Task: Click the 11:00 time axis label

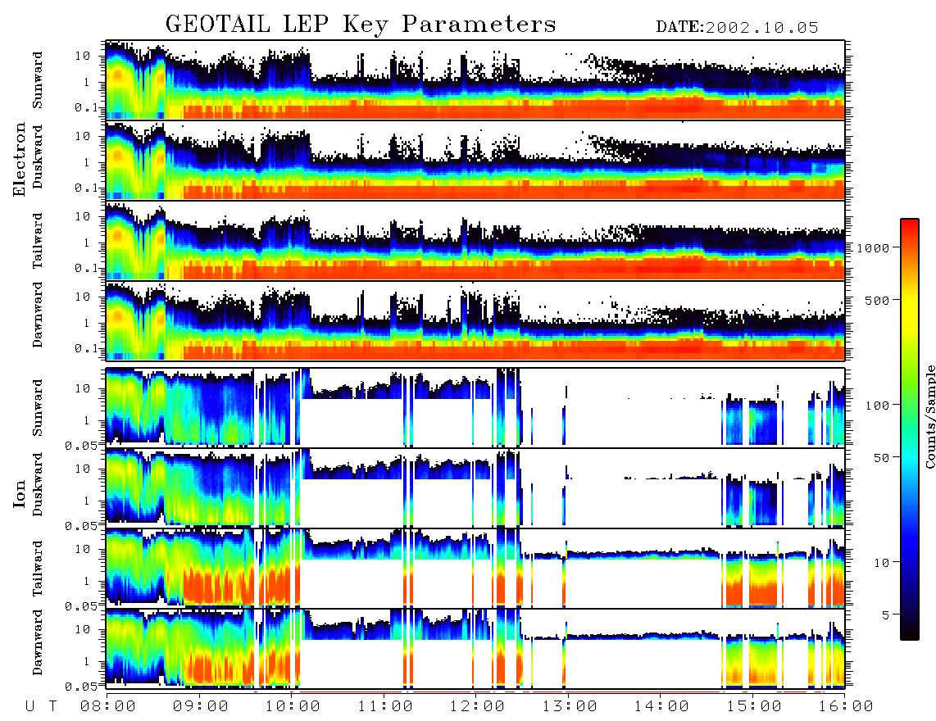Action: [385, 706]
